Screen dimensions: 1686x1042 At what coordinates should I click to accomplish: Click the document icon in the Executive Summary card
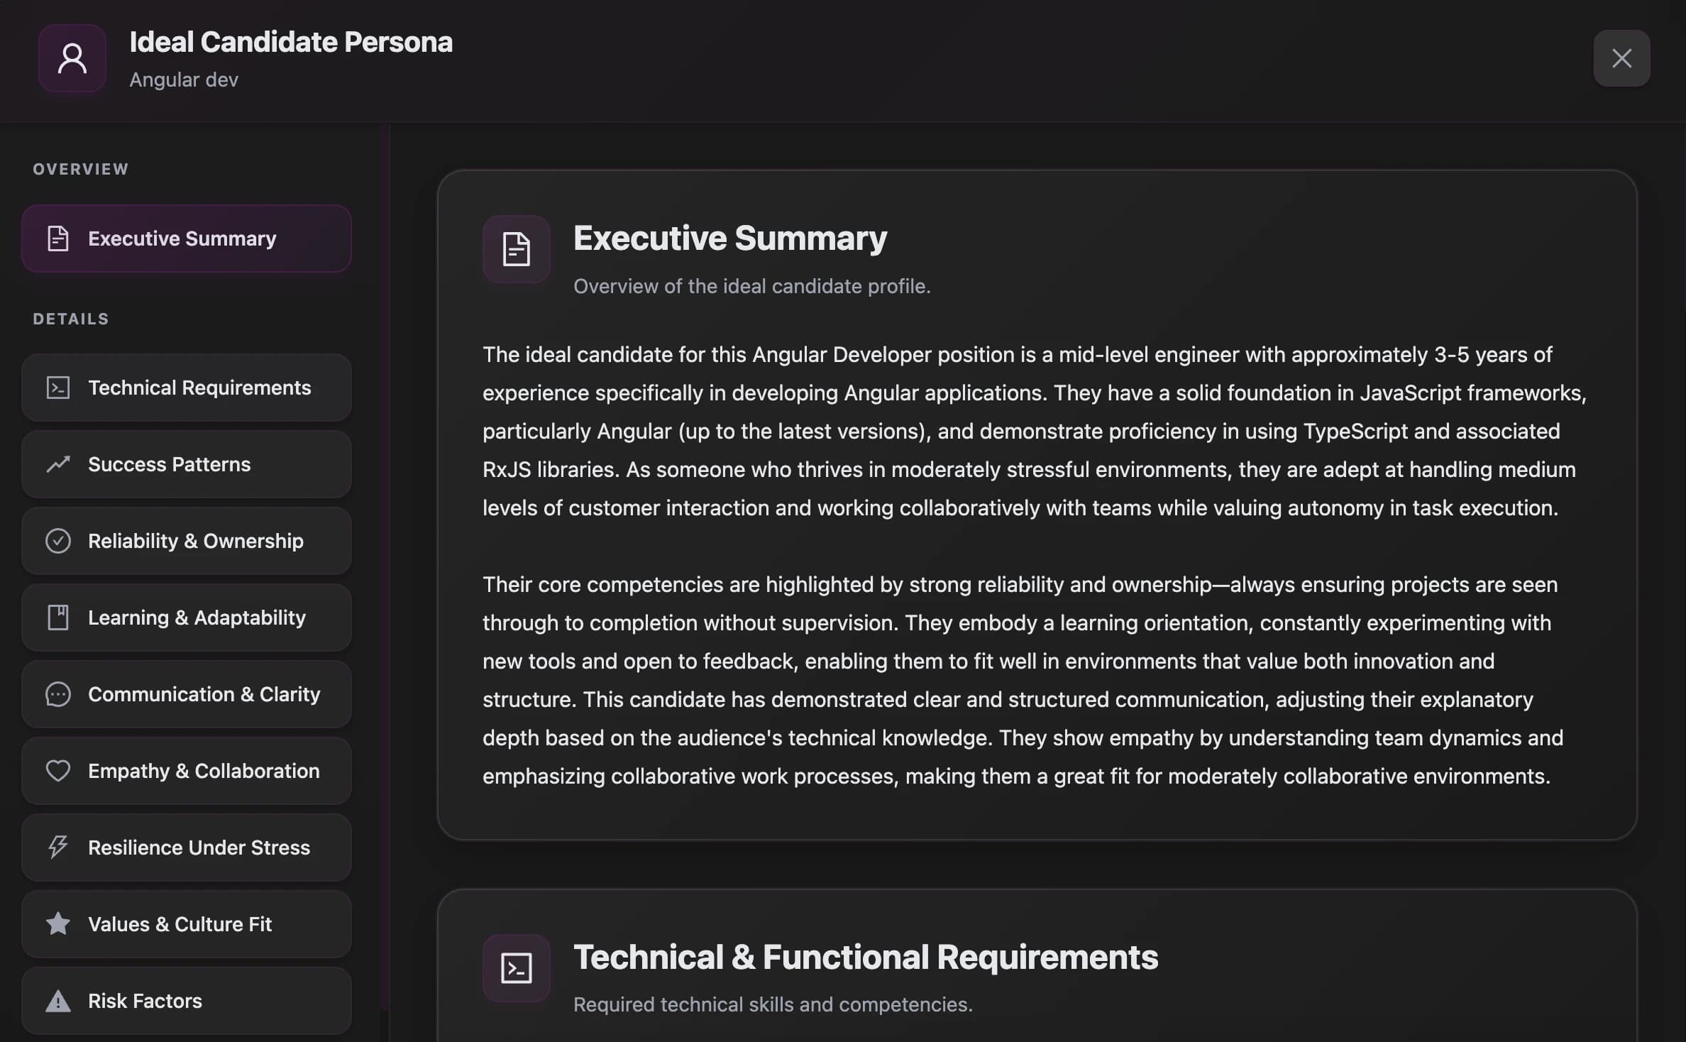pos(516,248)
